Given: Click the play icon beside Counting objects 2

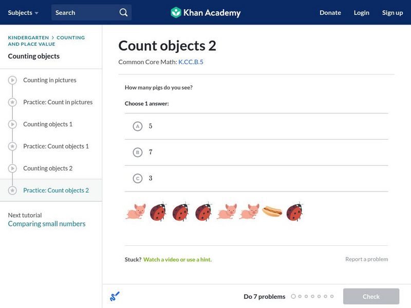Looking at the screenshot, I should pyautogui.click(x=12, y=169).
